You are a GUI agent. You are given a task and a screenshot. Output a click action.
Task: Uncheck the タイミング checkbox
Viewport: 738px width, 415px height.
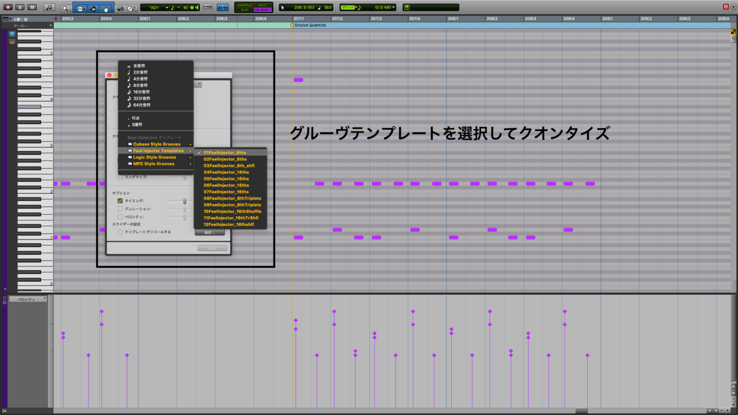point(120,201)
